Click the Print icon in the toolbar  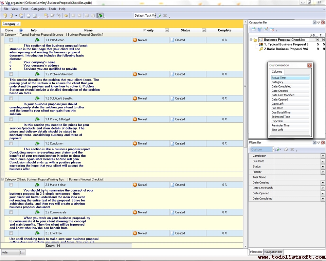pos(29,16)
